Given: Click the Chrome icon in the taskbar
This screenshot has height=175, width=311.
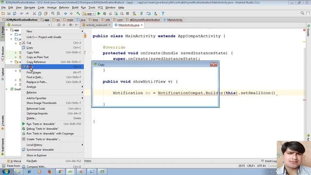Looking at the screenshot, I should [60, 172].
